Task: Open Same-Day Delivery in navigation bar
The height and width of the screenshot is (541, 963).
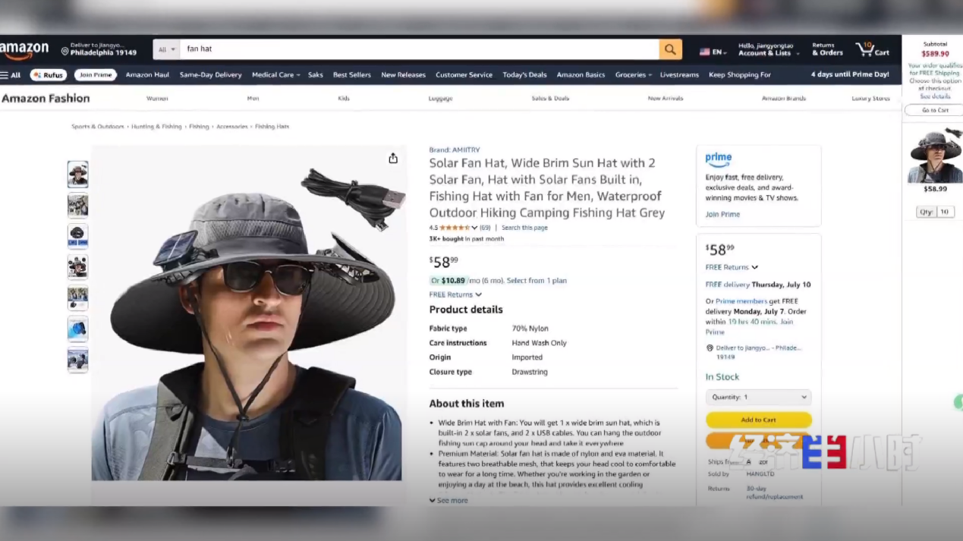Action: pos(210,75)
